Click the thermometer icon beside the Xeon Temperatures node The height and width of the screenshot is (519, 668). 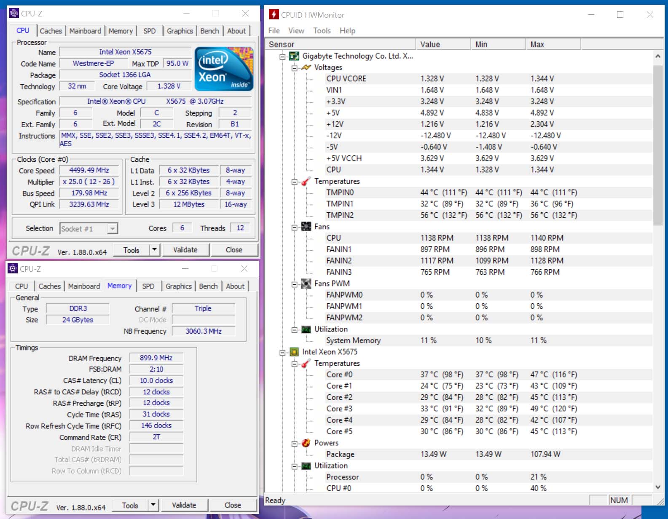pyautogui.click(x=306, y=363)
